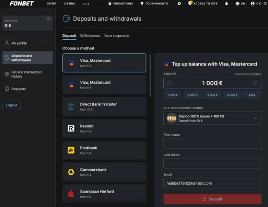
Task: Select 4 200 € quick amount
Action: [232, 95]
